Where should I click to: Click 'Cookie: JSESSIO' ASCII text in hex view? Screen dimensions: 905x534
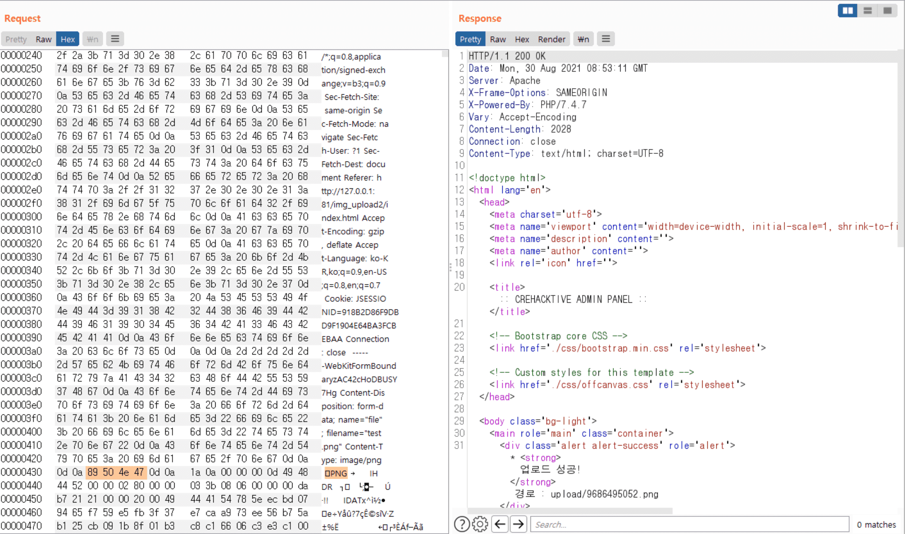coord(355,298)
